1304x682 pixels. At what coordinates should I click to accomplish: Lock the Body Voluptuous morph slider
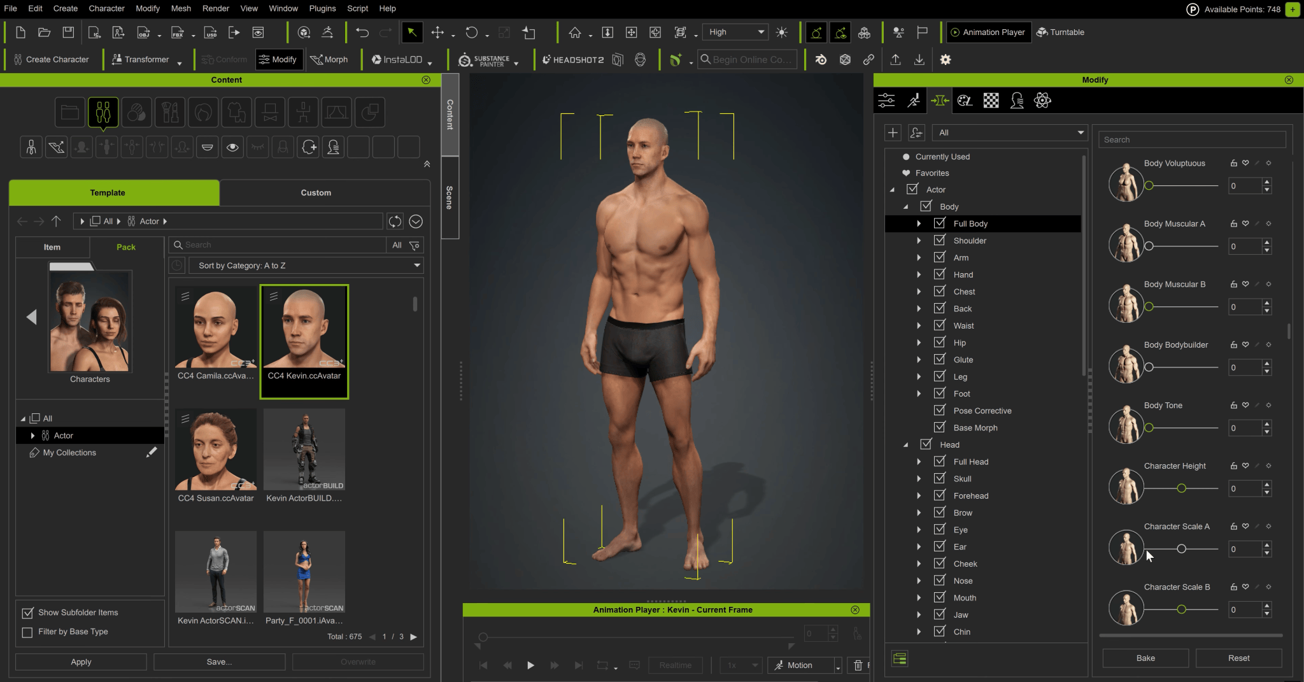click(1233, 163)
